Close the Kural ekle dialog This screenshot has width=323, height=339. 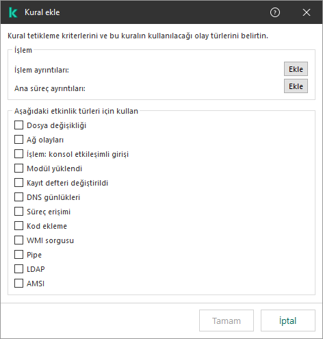pos(307,12)
